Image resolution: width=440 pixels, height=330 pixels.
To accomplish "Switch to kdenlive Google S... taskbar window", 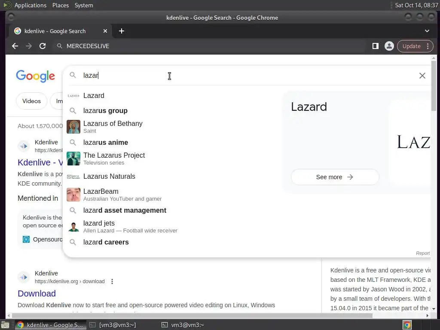I will (50, 325).
